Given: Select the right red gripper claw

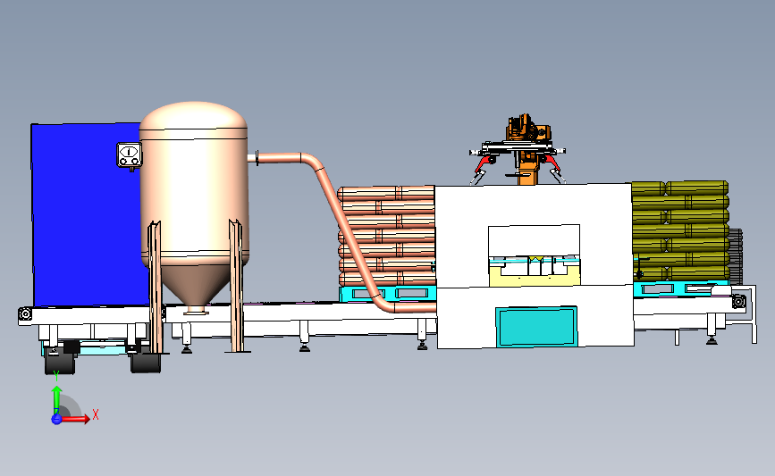Looking at the screenshot, I should click(x=552, y=163).
